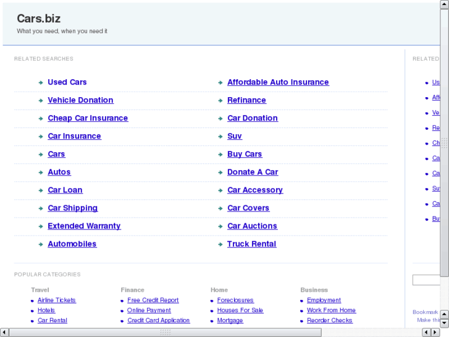Open Foreclosures under Home

[235, 301]
